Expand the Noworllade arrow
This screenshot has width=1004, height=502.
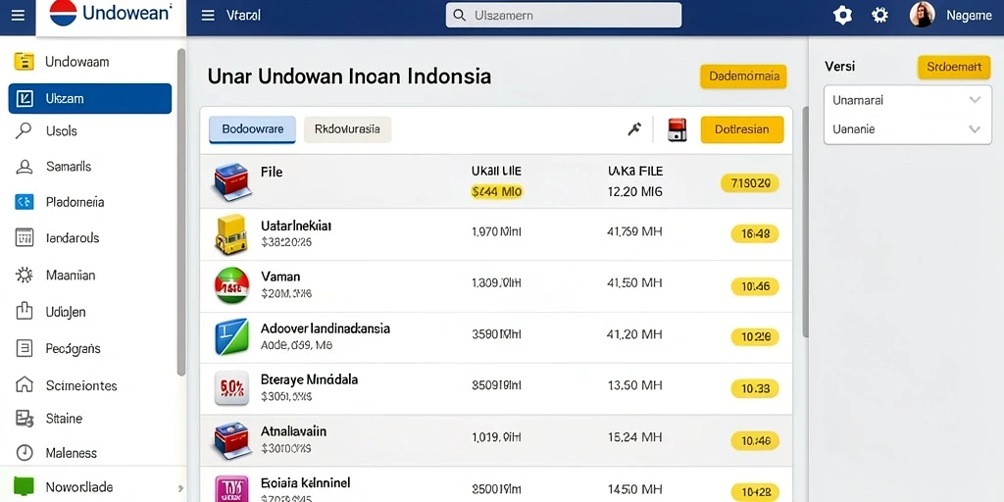(180, 488)
